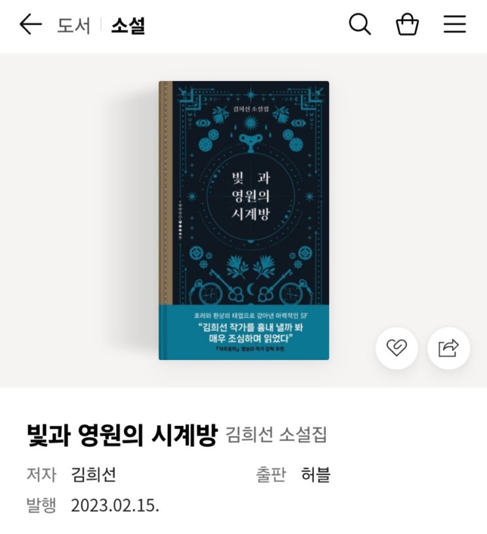Open the shopping bag cart icon
487x534 pixels.
coord(407,24)
